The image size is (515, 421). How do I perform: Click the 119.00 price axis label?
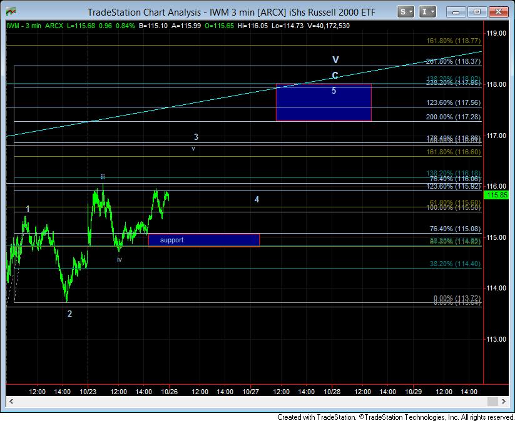[497, 33]
